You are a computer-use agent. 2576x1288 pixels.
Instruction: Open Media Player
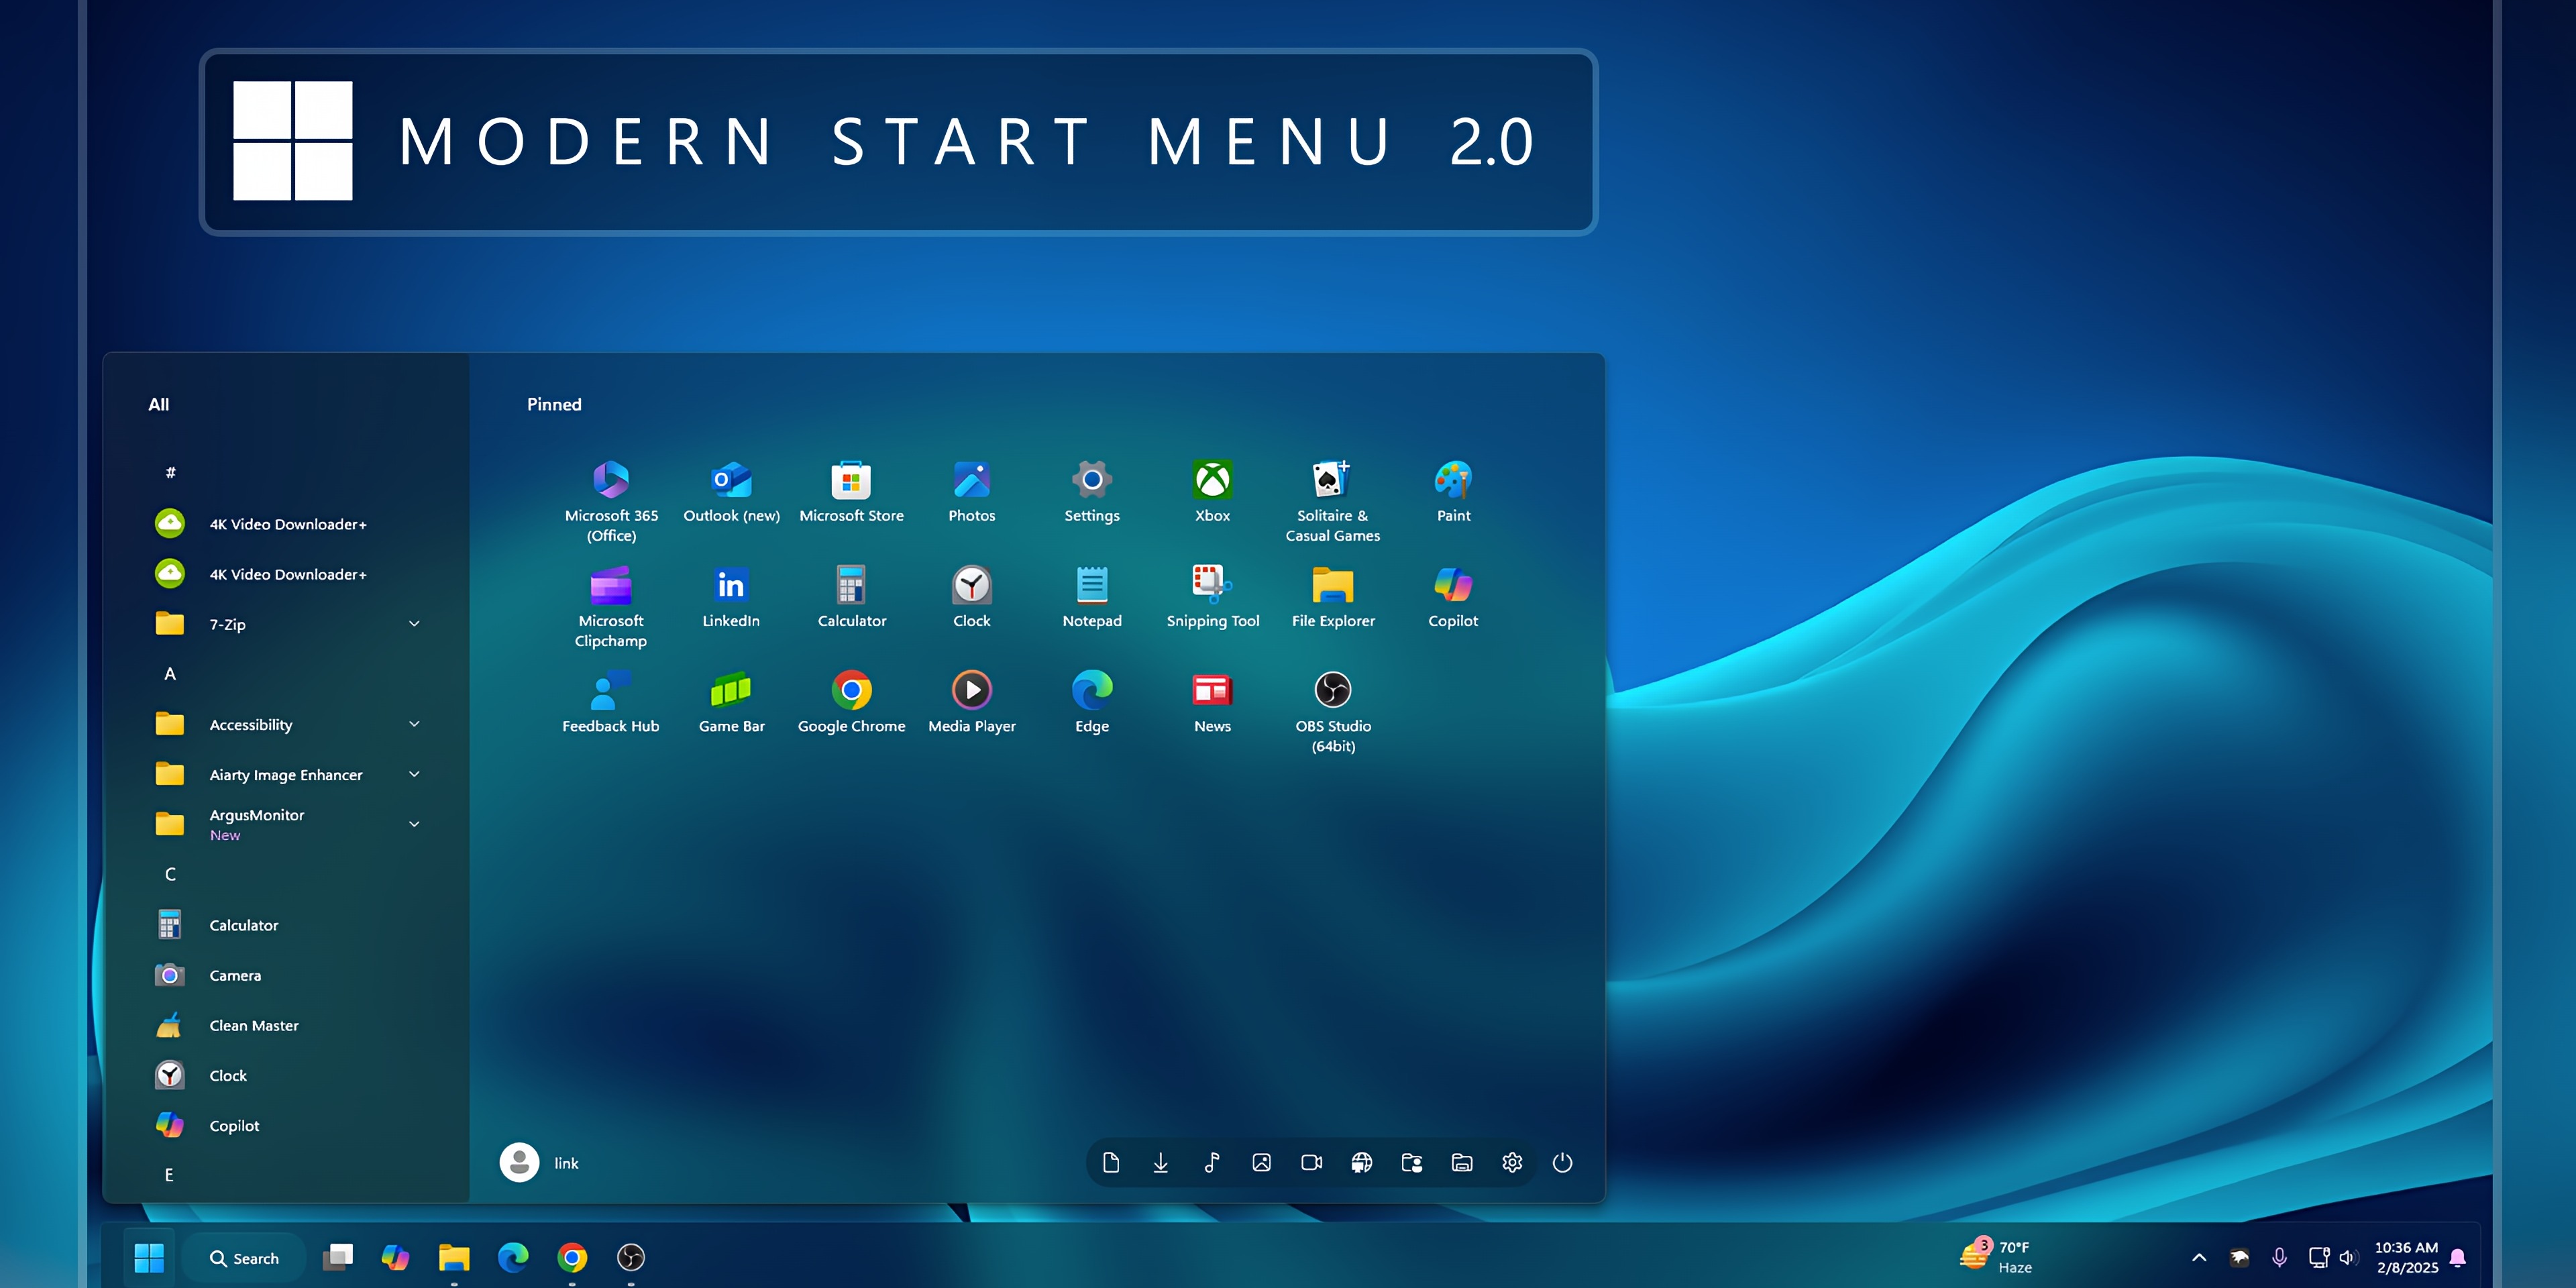[x=971, y=702]
